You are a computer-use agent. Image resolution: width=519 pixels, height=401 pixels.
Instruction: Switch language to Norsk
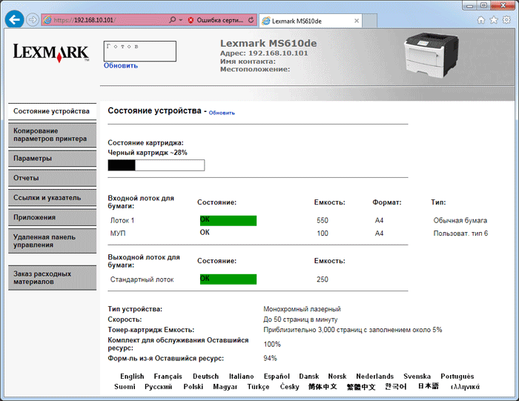tap(337, 377)
